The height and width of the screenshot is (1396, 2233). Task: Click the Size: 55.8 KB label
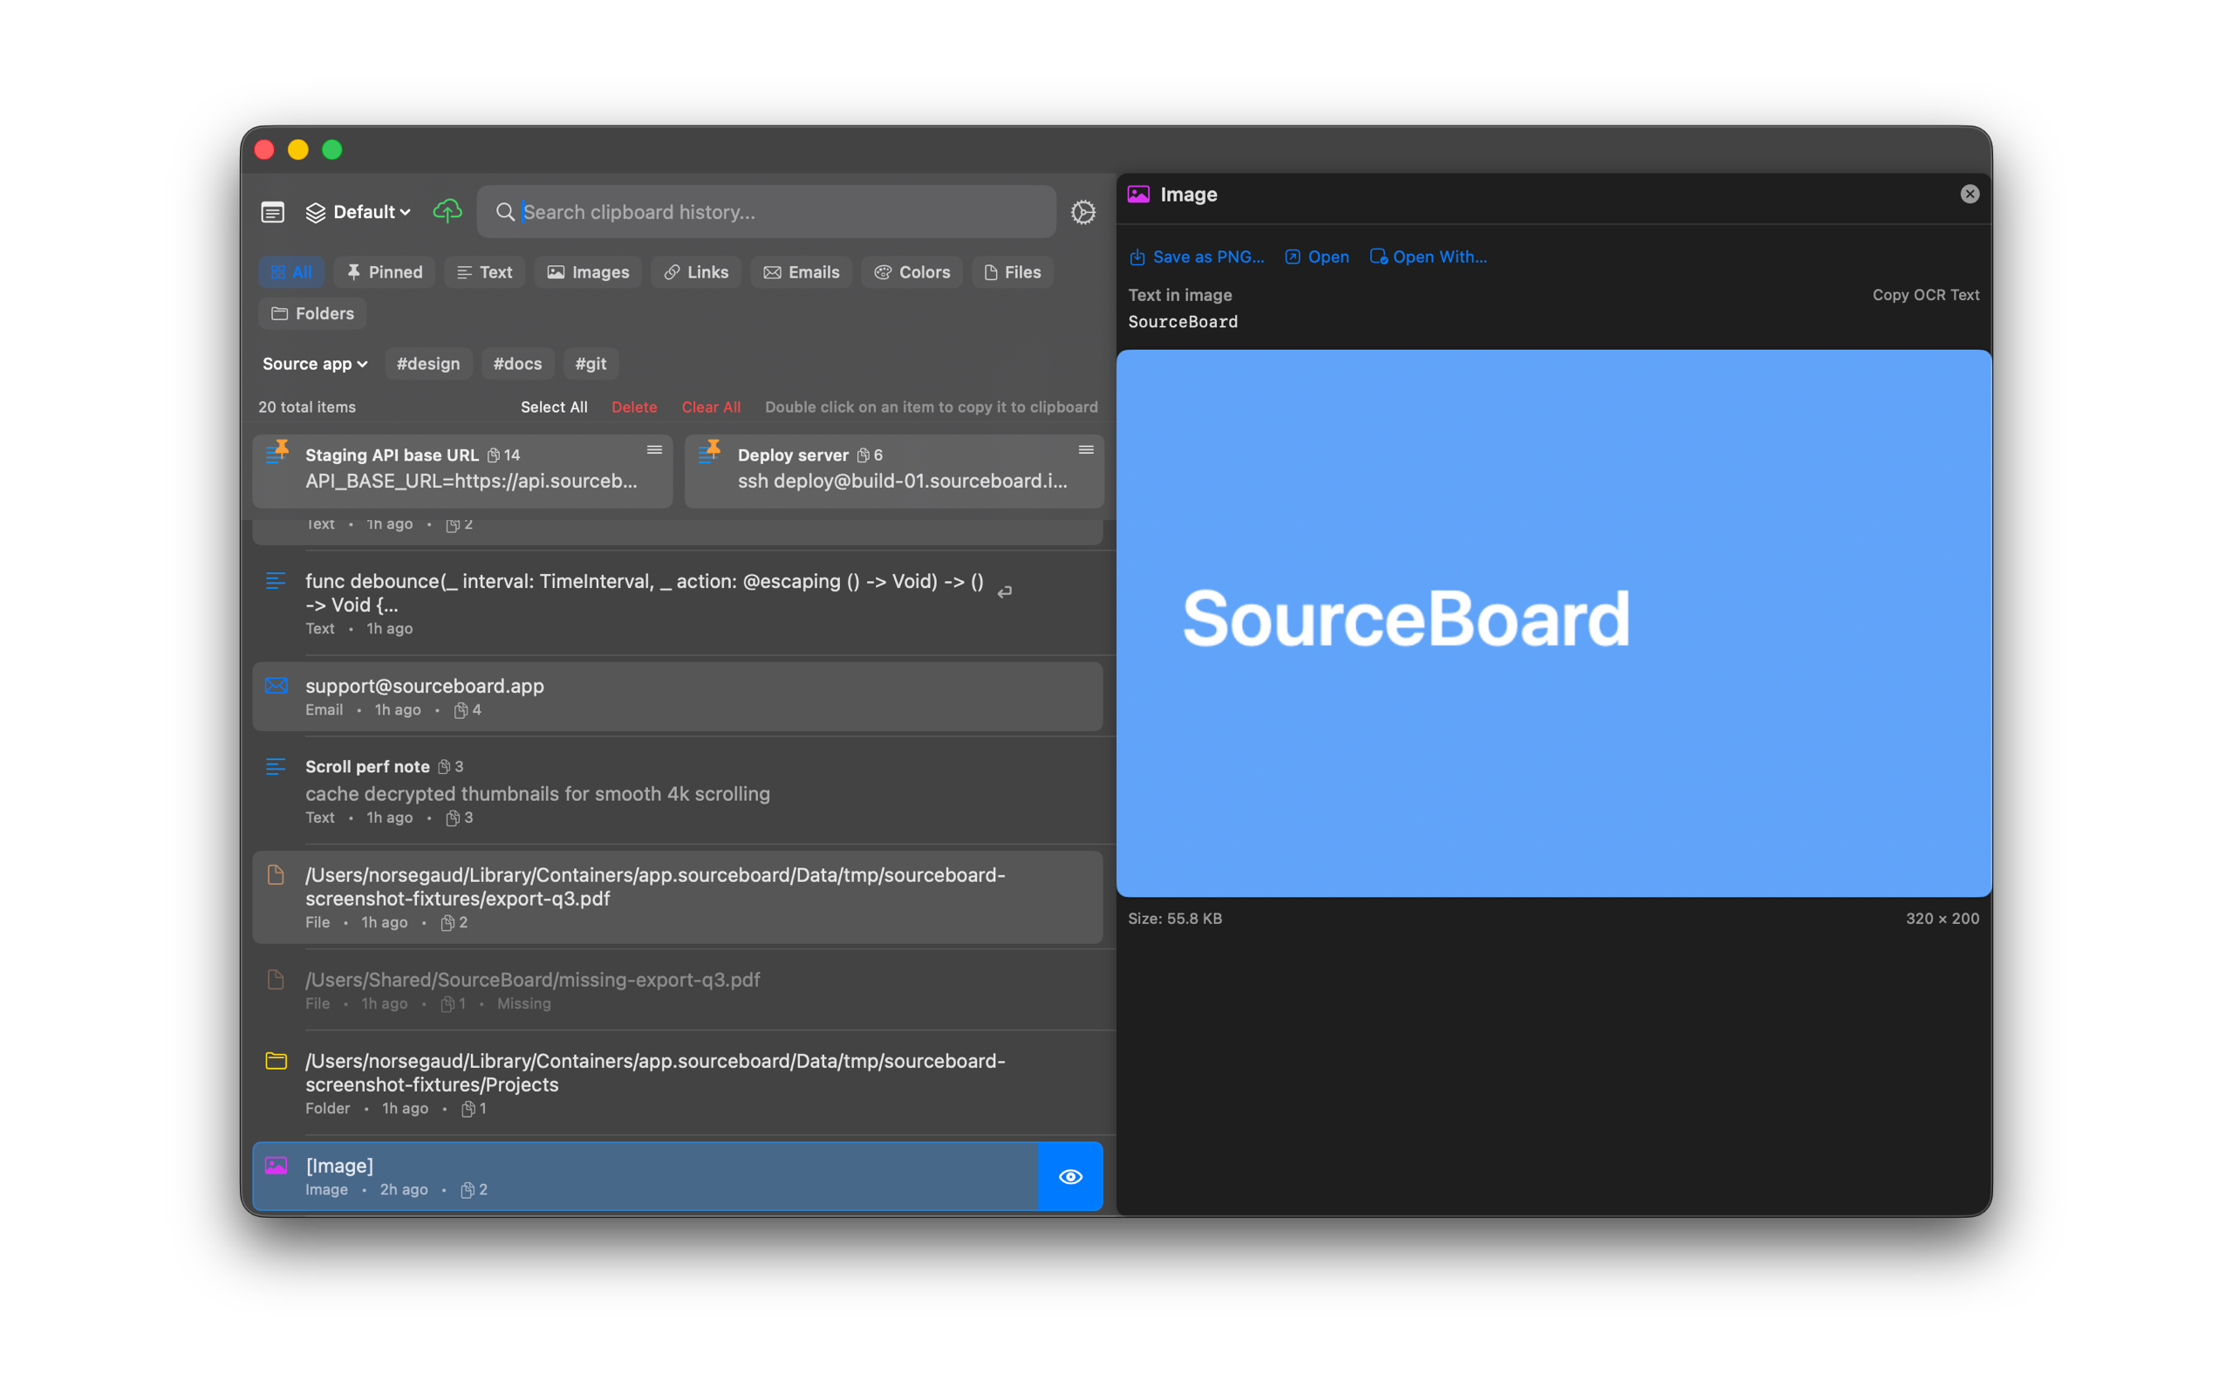[x=1175, y=919]
